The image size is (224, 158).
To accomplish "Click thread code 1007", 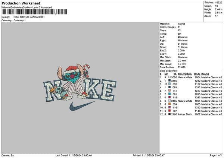I will [x=197, y=114].
